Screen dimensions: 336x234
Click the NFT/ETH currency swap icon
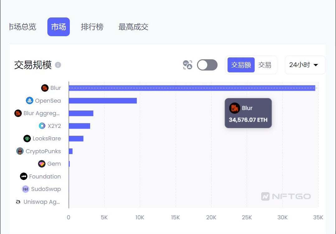[188, 65]
